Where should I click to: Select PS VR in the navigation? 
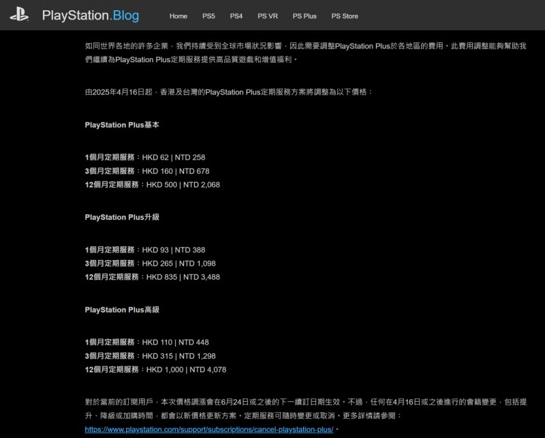268,16
